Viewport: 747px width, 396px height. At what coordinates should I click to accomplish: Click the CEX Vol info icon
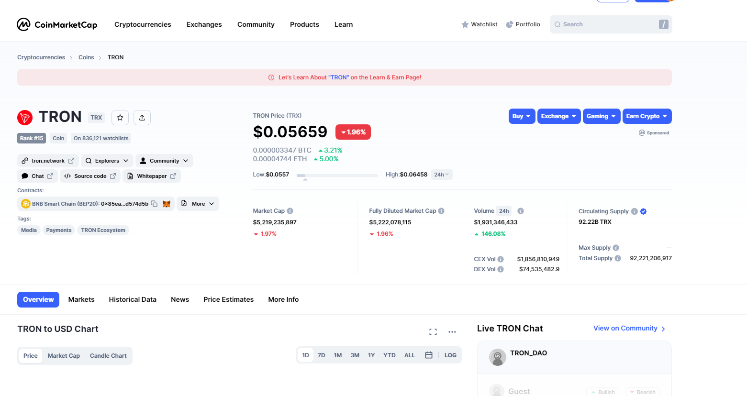coord(501,259)
